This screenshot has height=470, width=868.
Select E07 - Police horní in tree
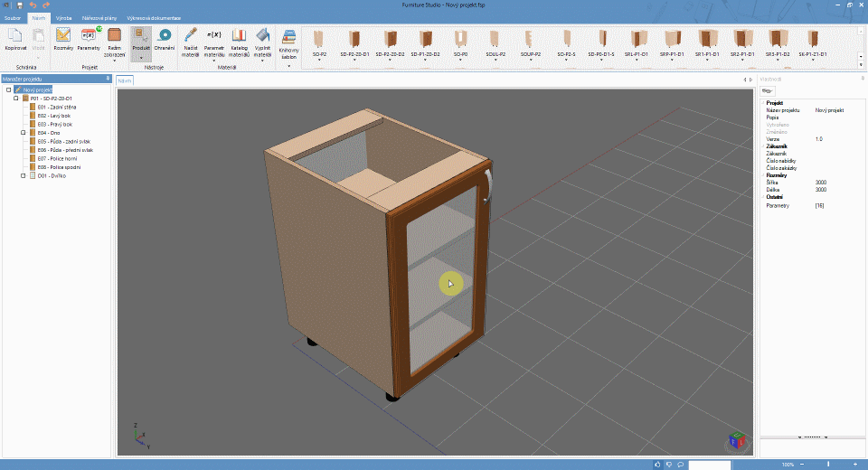click(x=58, y=158)
